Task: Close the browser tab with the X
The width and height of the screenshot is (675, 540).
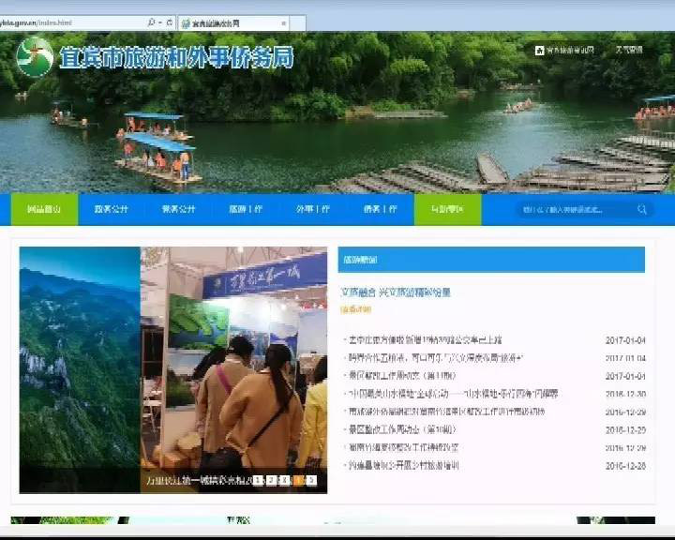Action: [284, 23]
